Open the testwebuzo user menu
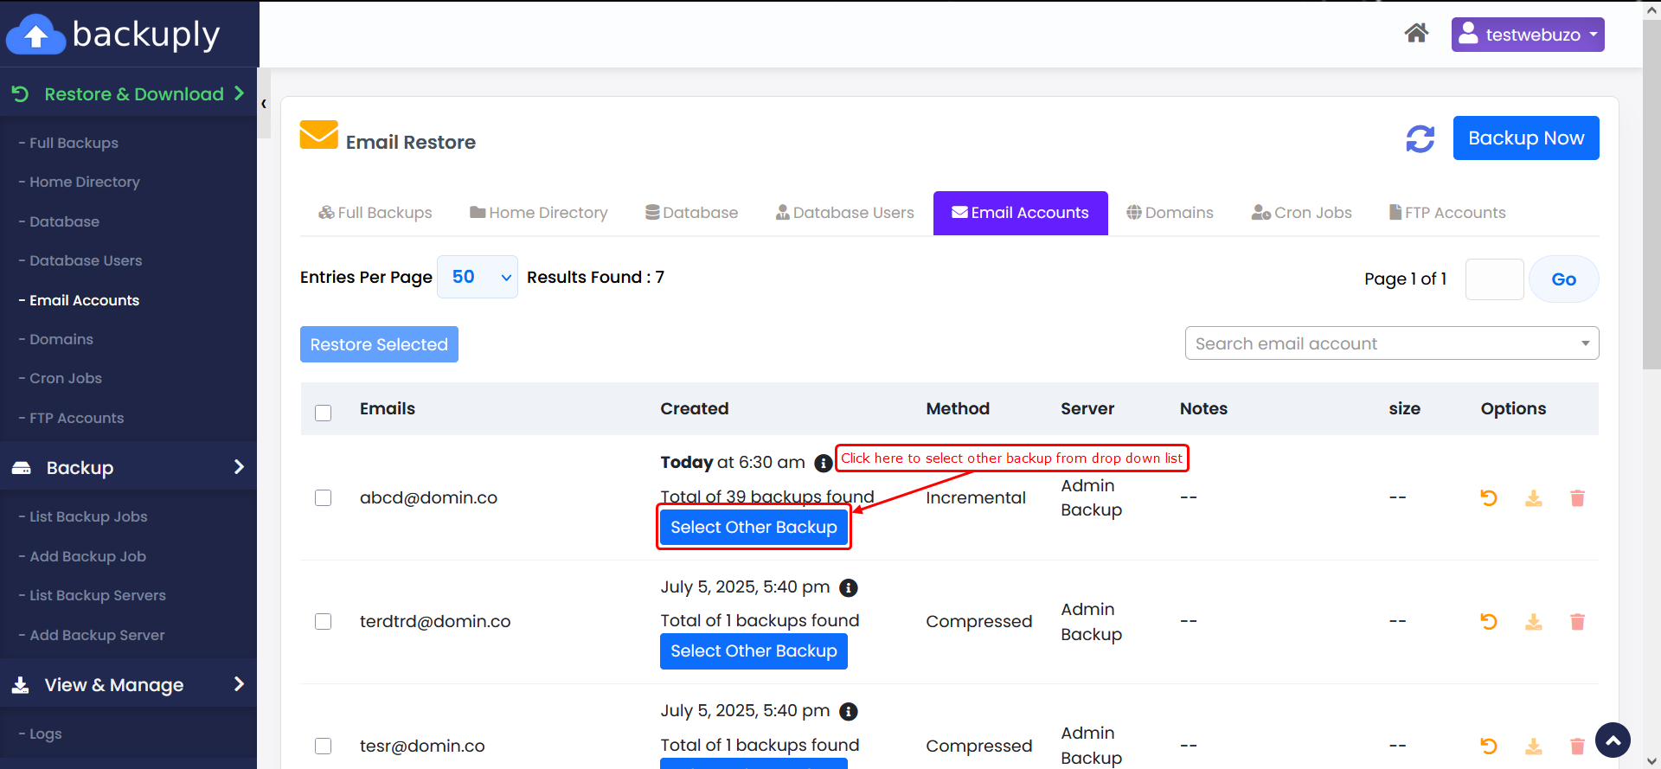Viewport: 1661px width, 769px height. (1527, 35)
